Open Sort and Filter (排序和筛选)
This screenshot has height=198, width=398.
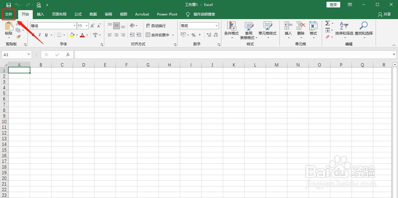[x=344, y=30]
